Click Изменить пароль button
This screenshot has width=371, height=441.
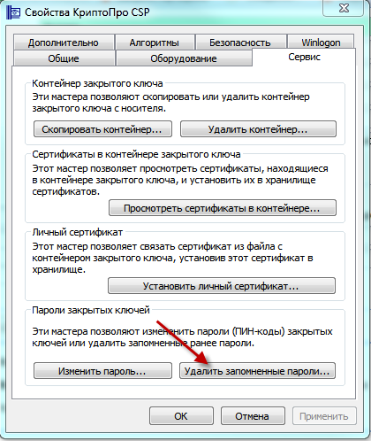pos(102,371)
